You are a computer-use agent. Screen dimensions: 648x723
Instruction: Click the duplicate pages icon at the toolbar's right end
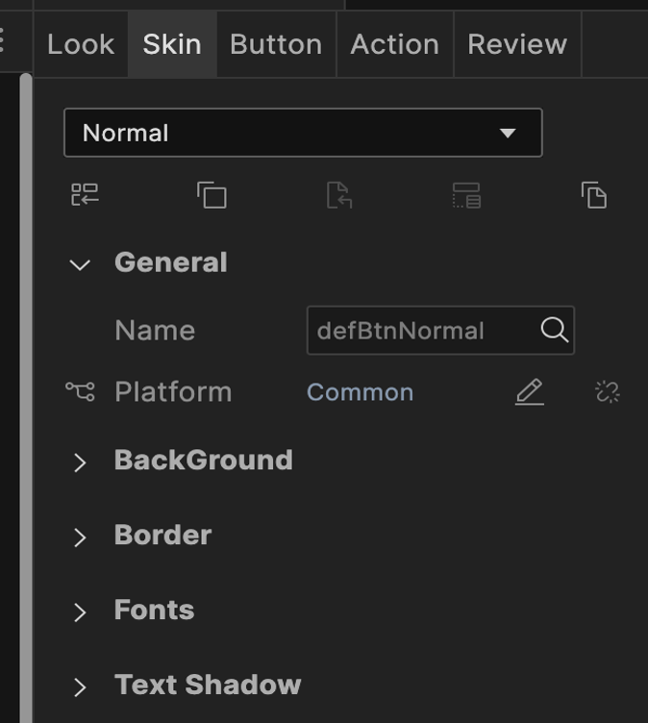[x=594, y=195]
